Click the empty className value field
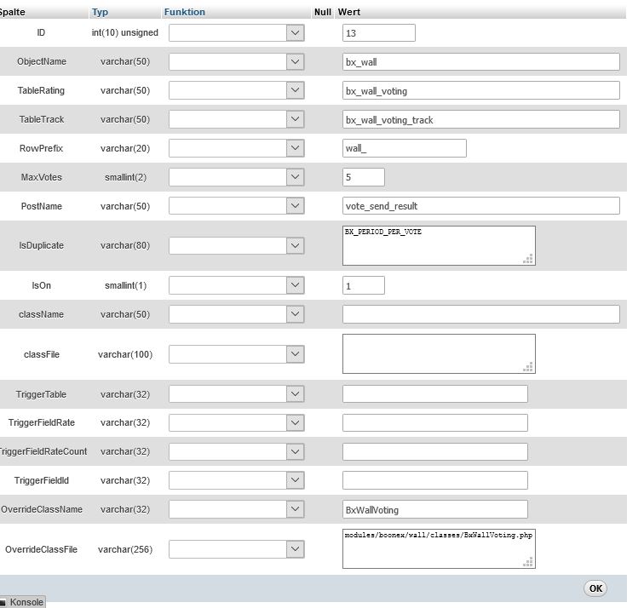 coord(480,314)
